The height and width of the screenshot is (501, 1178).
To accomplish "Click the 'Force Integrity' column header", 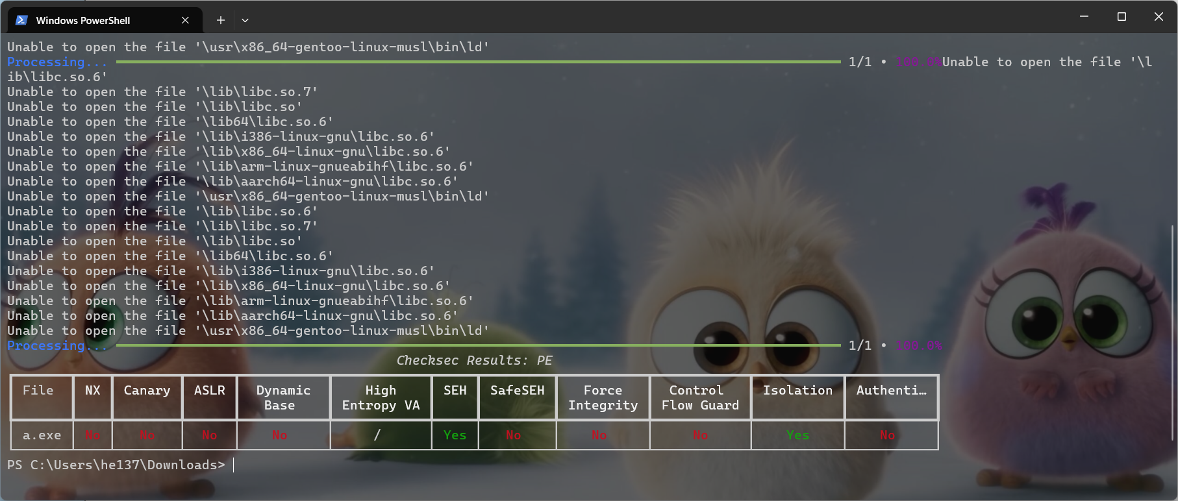I will point(603,397).
